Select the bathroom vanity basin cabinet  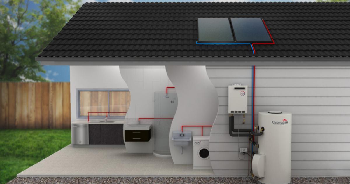pos(138,133)
